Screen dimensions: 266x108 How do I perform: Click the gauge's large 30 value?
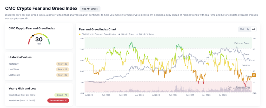coord(39,39)
